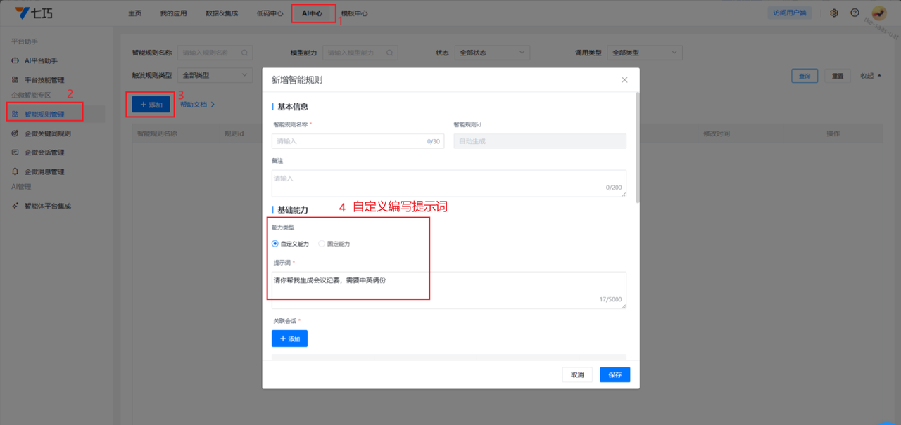
Task: Select the 自定义能力 radio button
Action: click(x=275, y=244)
